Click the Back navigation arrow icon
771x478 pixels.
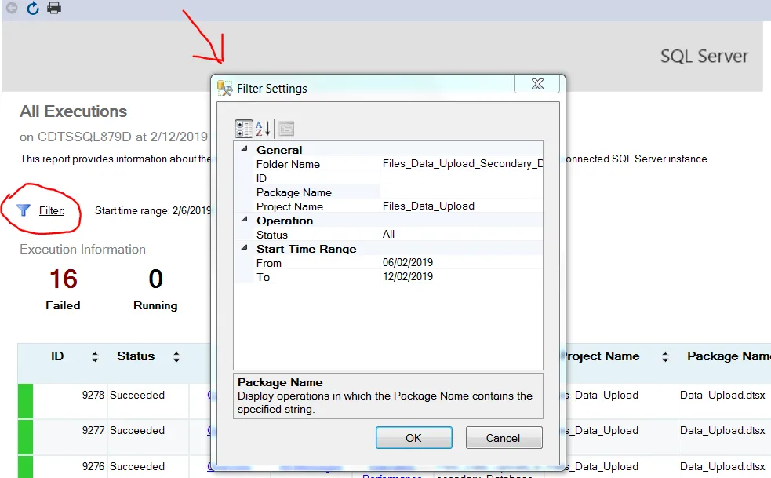pos(13,8)
